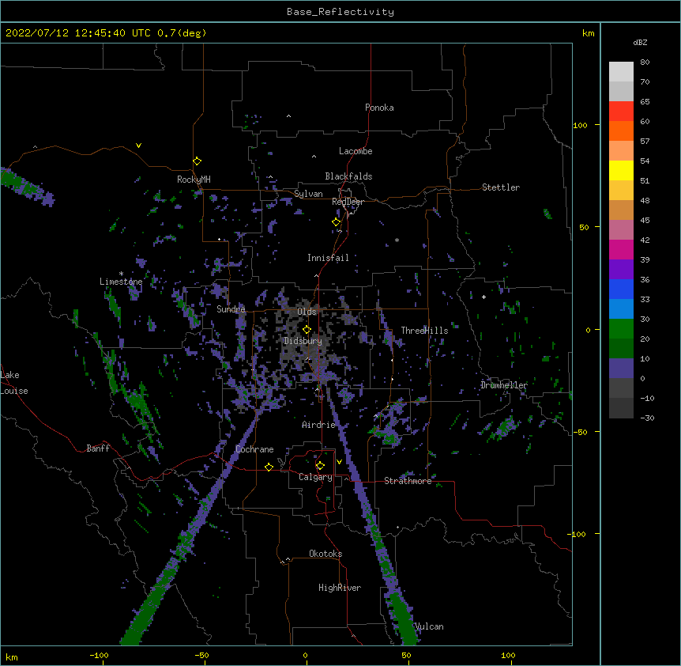Click the dBZ legend heading

coord(640,42)
